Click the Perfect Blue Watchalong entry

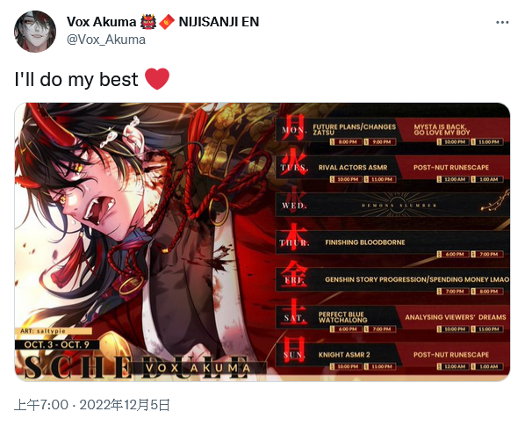(343, 317)
